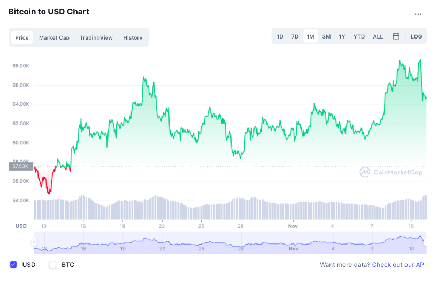Select the History tab
This screenshot has width=438, height=282.
click(x=133, y=37)
